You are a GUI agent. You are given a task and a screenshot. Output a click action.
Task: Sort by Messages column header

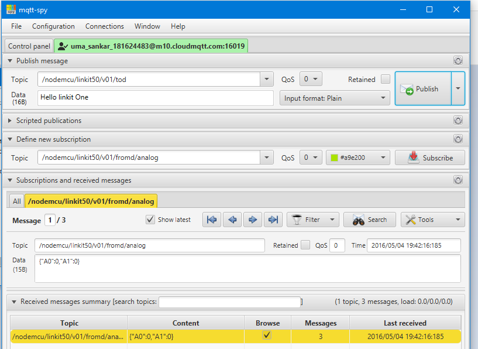[x=321, y=323]
